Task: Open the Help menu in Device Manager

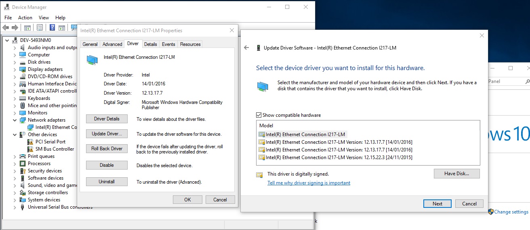Action: 60,18
